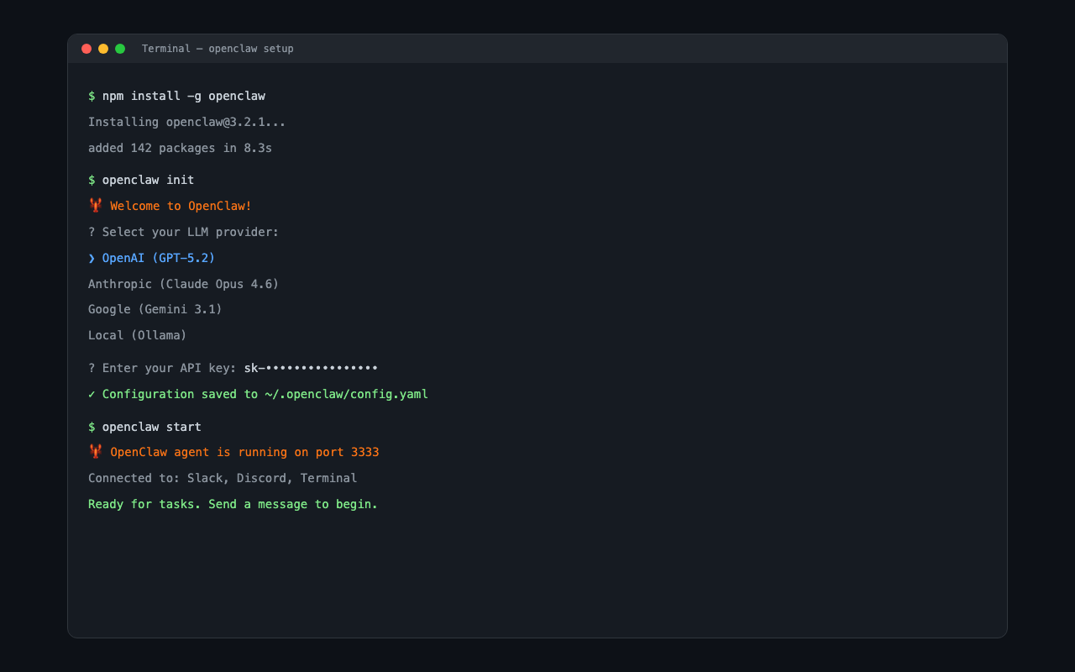The image size is (1075, 672).
Task: Click the green zoom button in the title bar
Action: [x=120, y=49]
